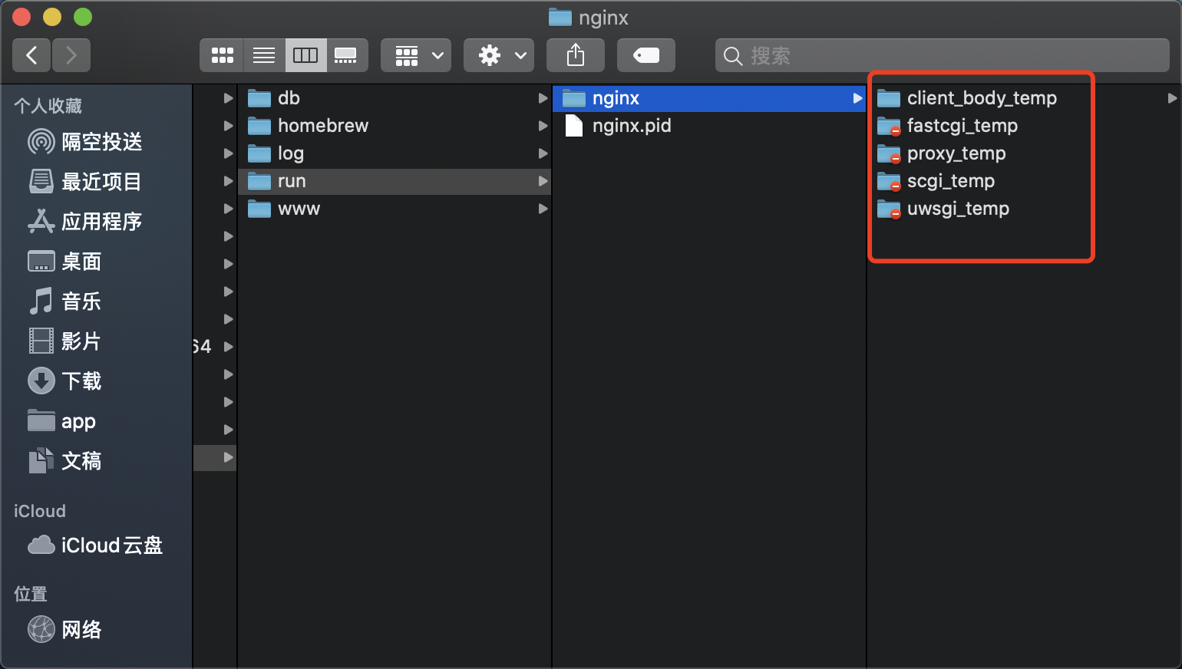1182x669 pixels.
Task: Close the Finder window
Action: [x=21, y=17]
